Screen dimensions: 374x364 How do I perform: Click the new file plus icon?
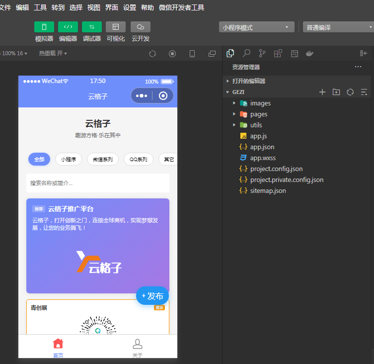322,92
